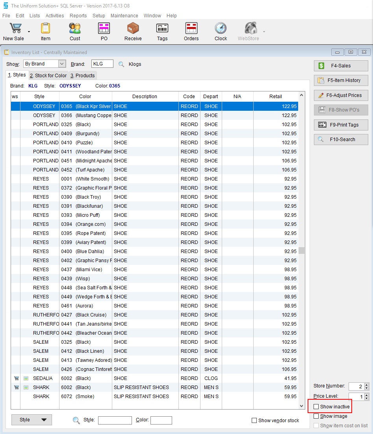Increase the Store Number stepper
This screenshot has height=434, width=373.
366,385
